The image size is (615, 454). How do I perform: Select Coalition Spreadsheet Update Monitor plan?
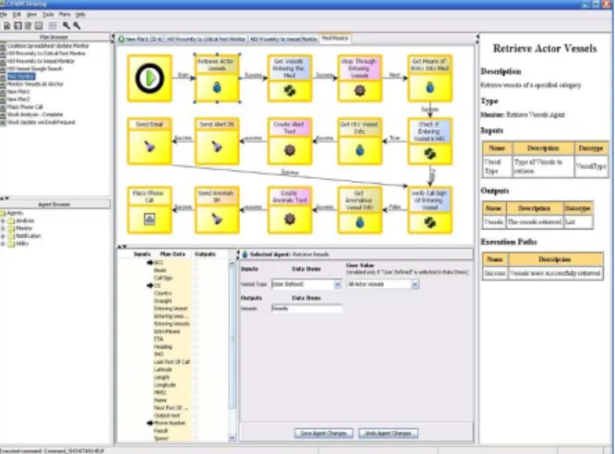click(48, 46)
